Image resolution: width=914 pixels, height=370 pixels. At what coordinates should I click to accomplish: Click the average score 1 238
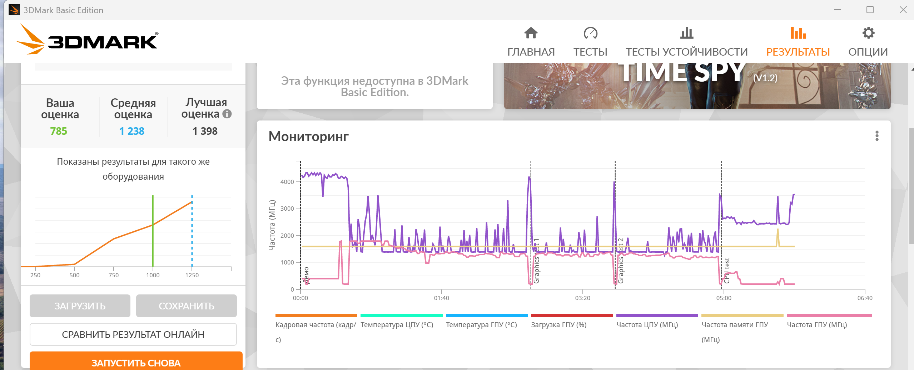coord(132,131)
